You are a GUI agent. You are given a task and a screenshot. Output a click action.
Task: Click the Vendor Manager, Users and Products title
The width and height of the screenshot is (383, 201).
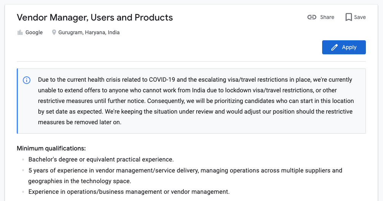[x=95, y=17]
